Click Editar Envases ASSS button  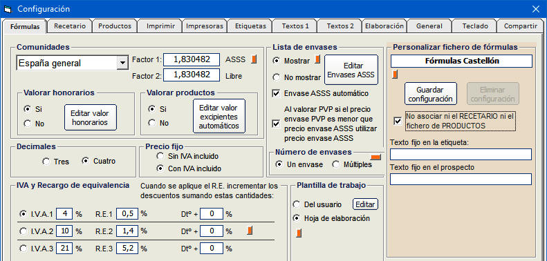351,70
